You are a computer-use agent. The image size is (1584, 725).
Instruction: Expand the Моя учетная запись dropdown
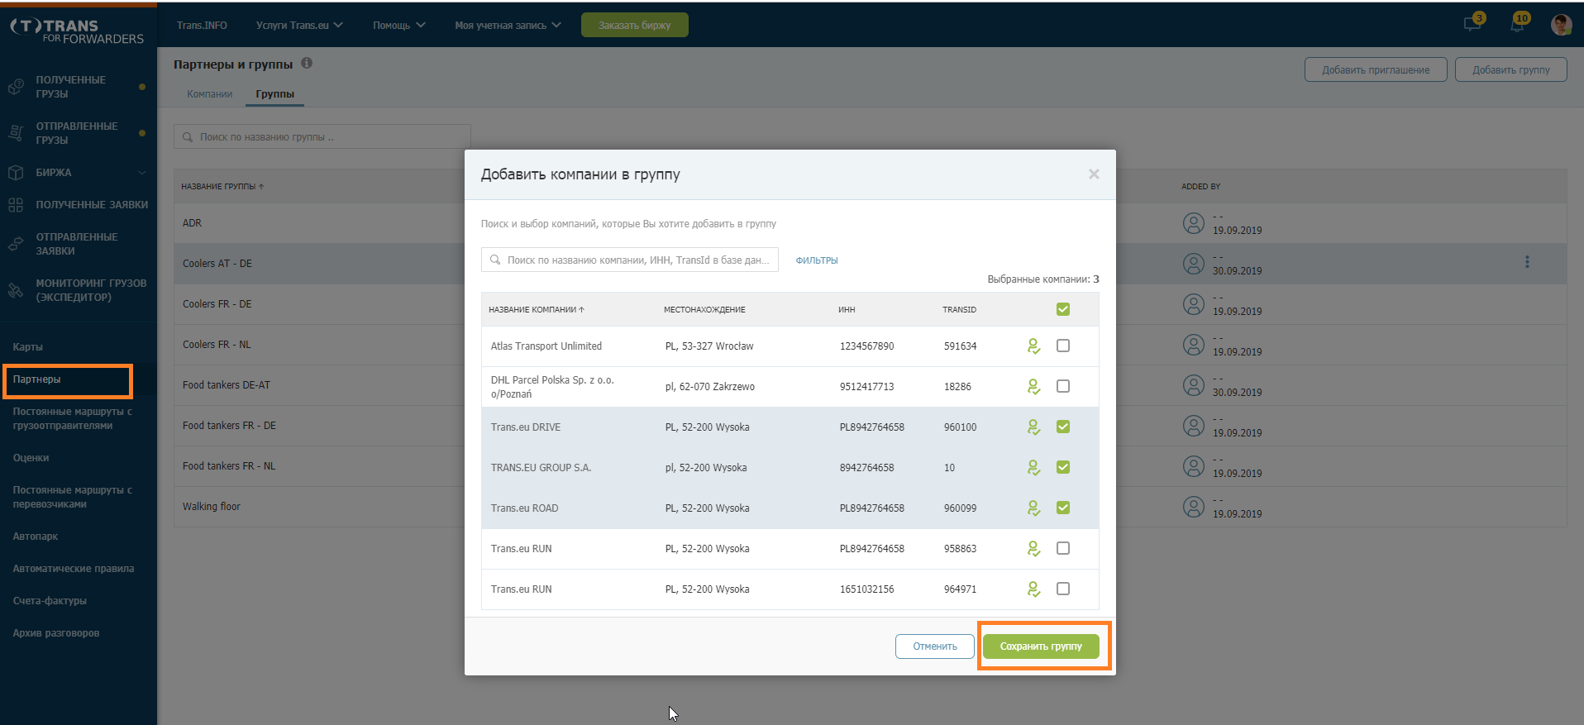(x=508, y=25)
